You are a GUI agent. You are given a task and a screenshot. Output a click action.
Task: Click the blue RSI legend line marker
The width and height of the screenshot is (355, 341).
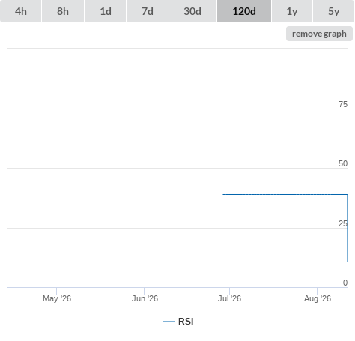pyautogui.click(x=169, y=322)
